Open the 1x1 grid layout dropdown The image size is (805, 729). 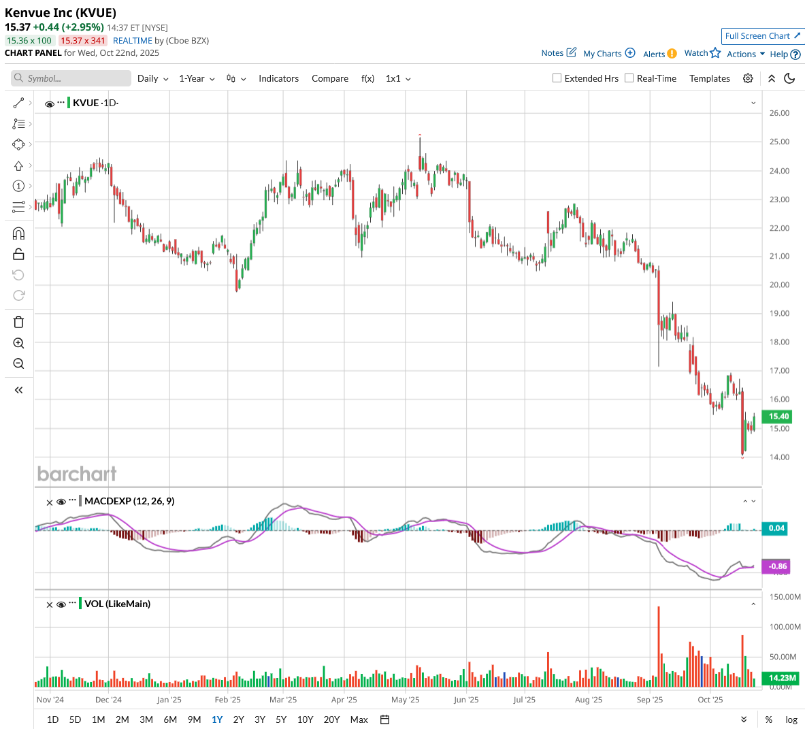click(398, 78)
